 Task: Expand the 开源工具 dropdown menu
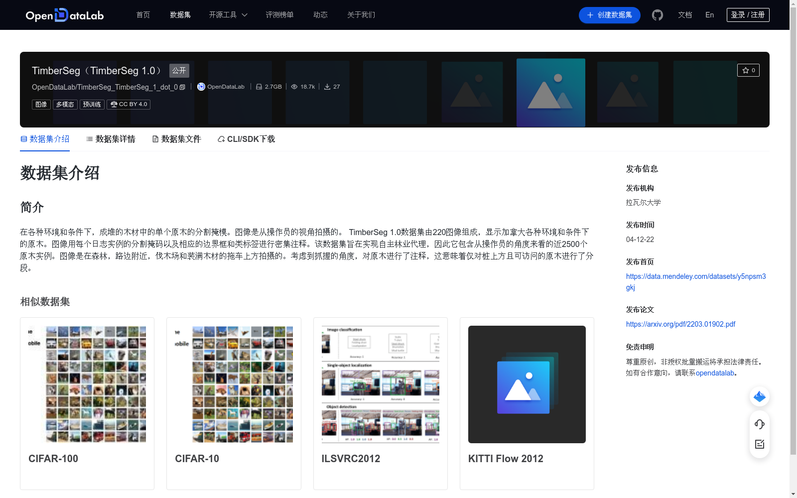point(228,15)
